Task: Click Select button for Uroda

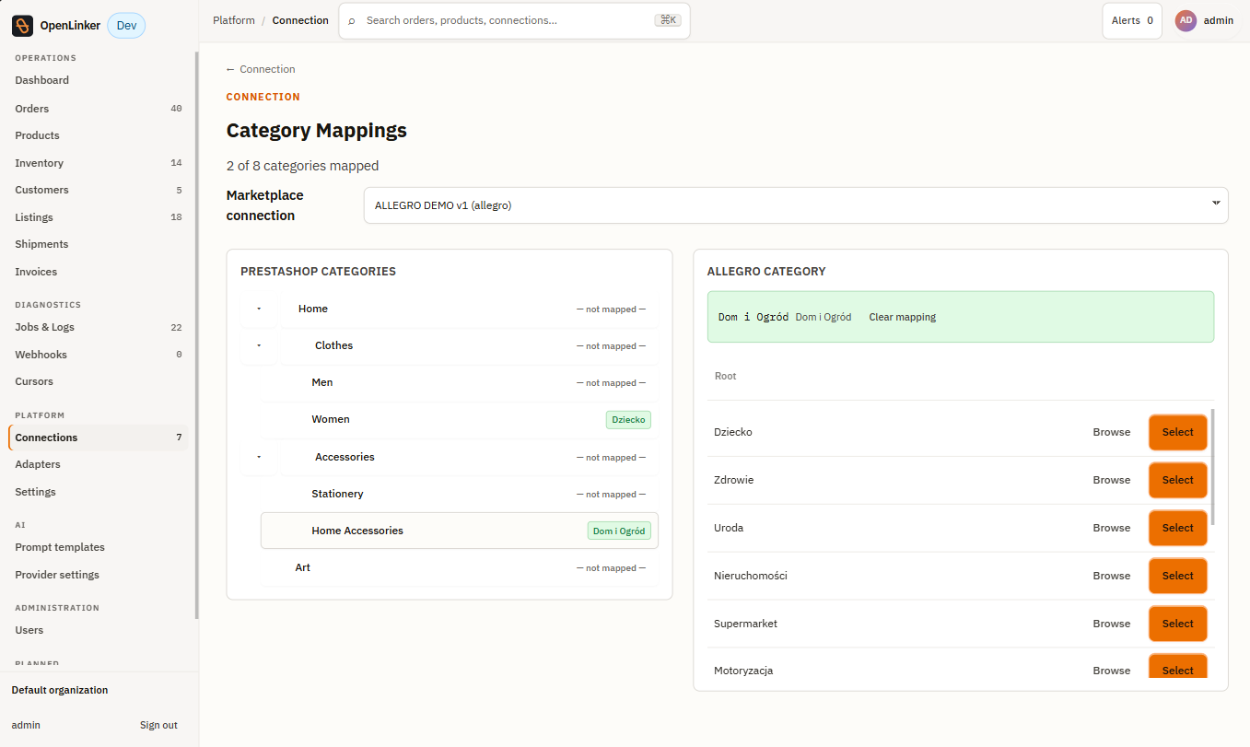Action: point(1177,528)
